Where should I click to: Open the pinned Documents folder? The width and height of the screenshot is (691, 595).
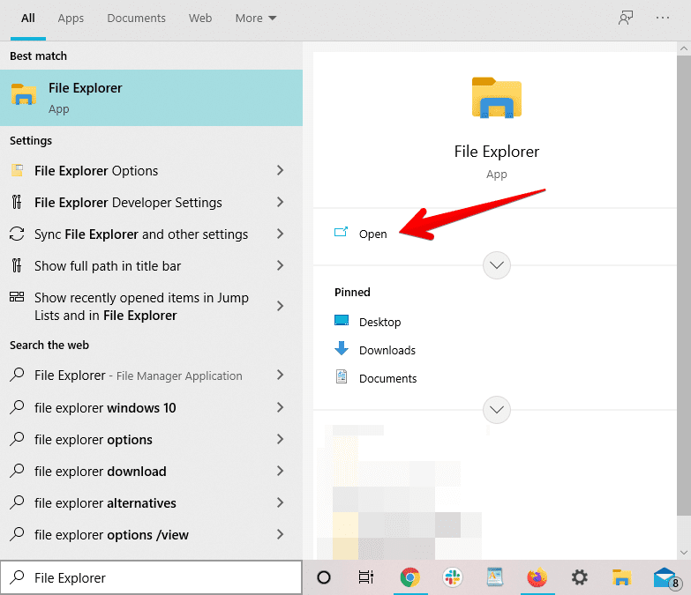[x=387, y=378]
